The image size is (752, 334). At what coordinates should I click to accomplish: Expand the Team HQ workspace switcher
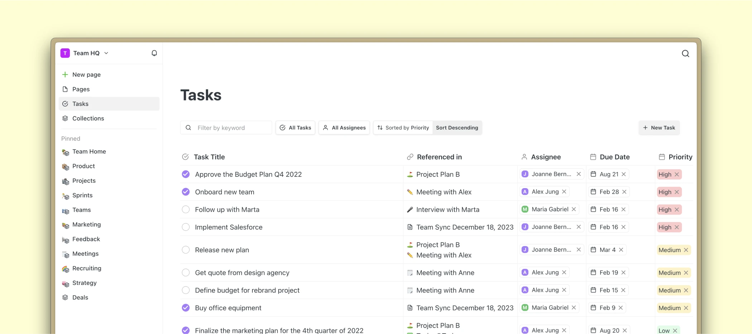point(106,53)
